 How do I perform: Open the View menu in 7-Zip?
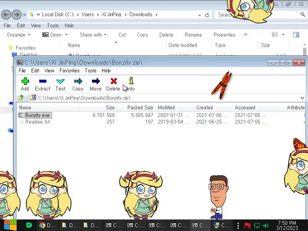[49, 70]
